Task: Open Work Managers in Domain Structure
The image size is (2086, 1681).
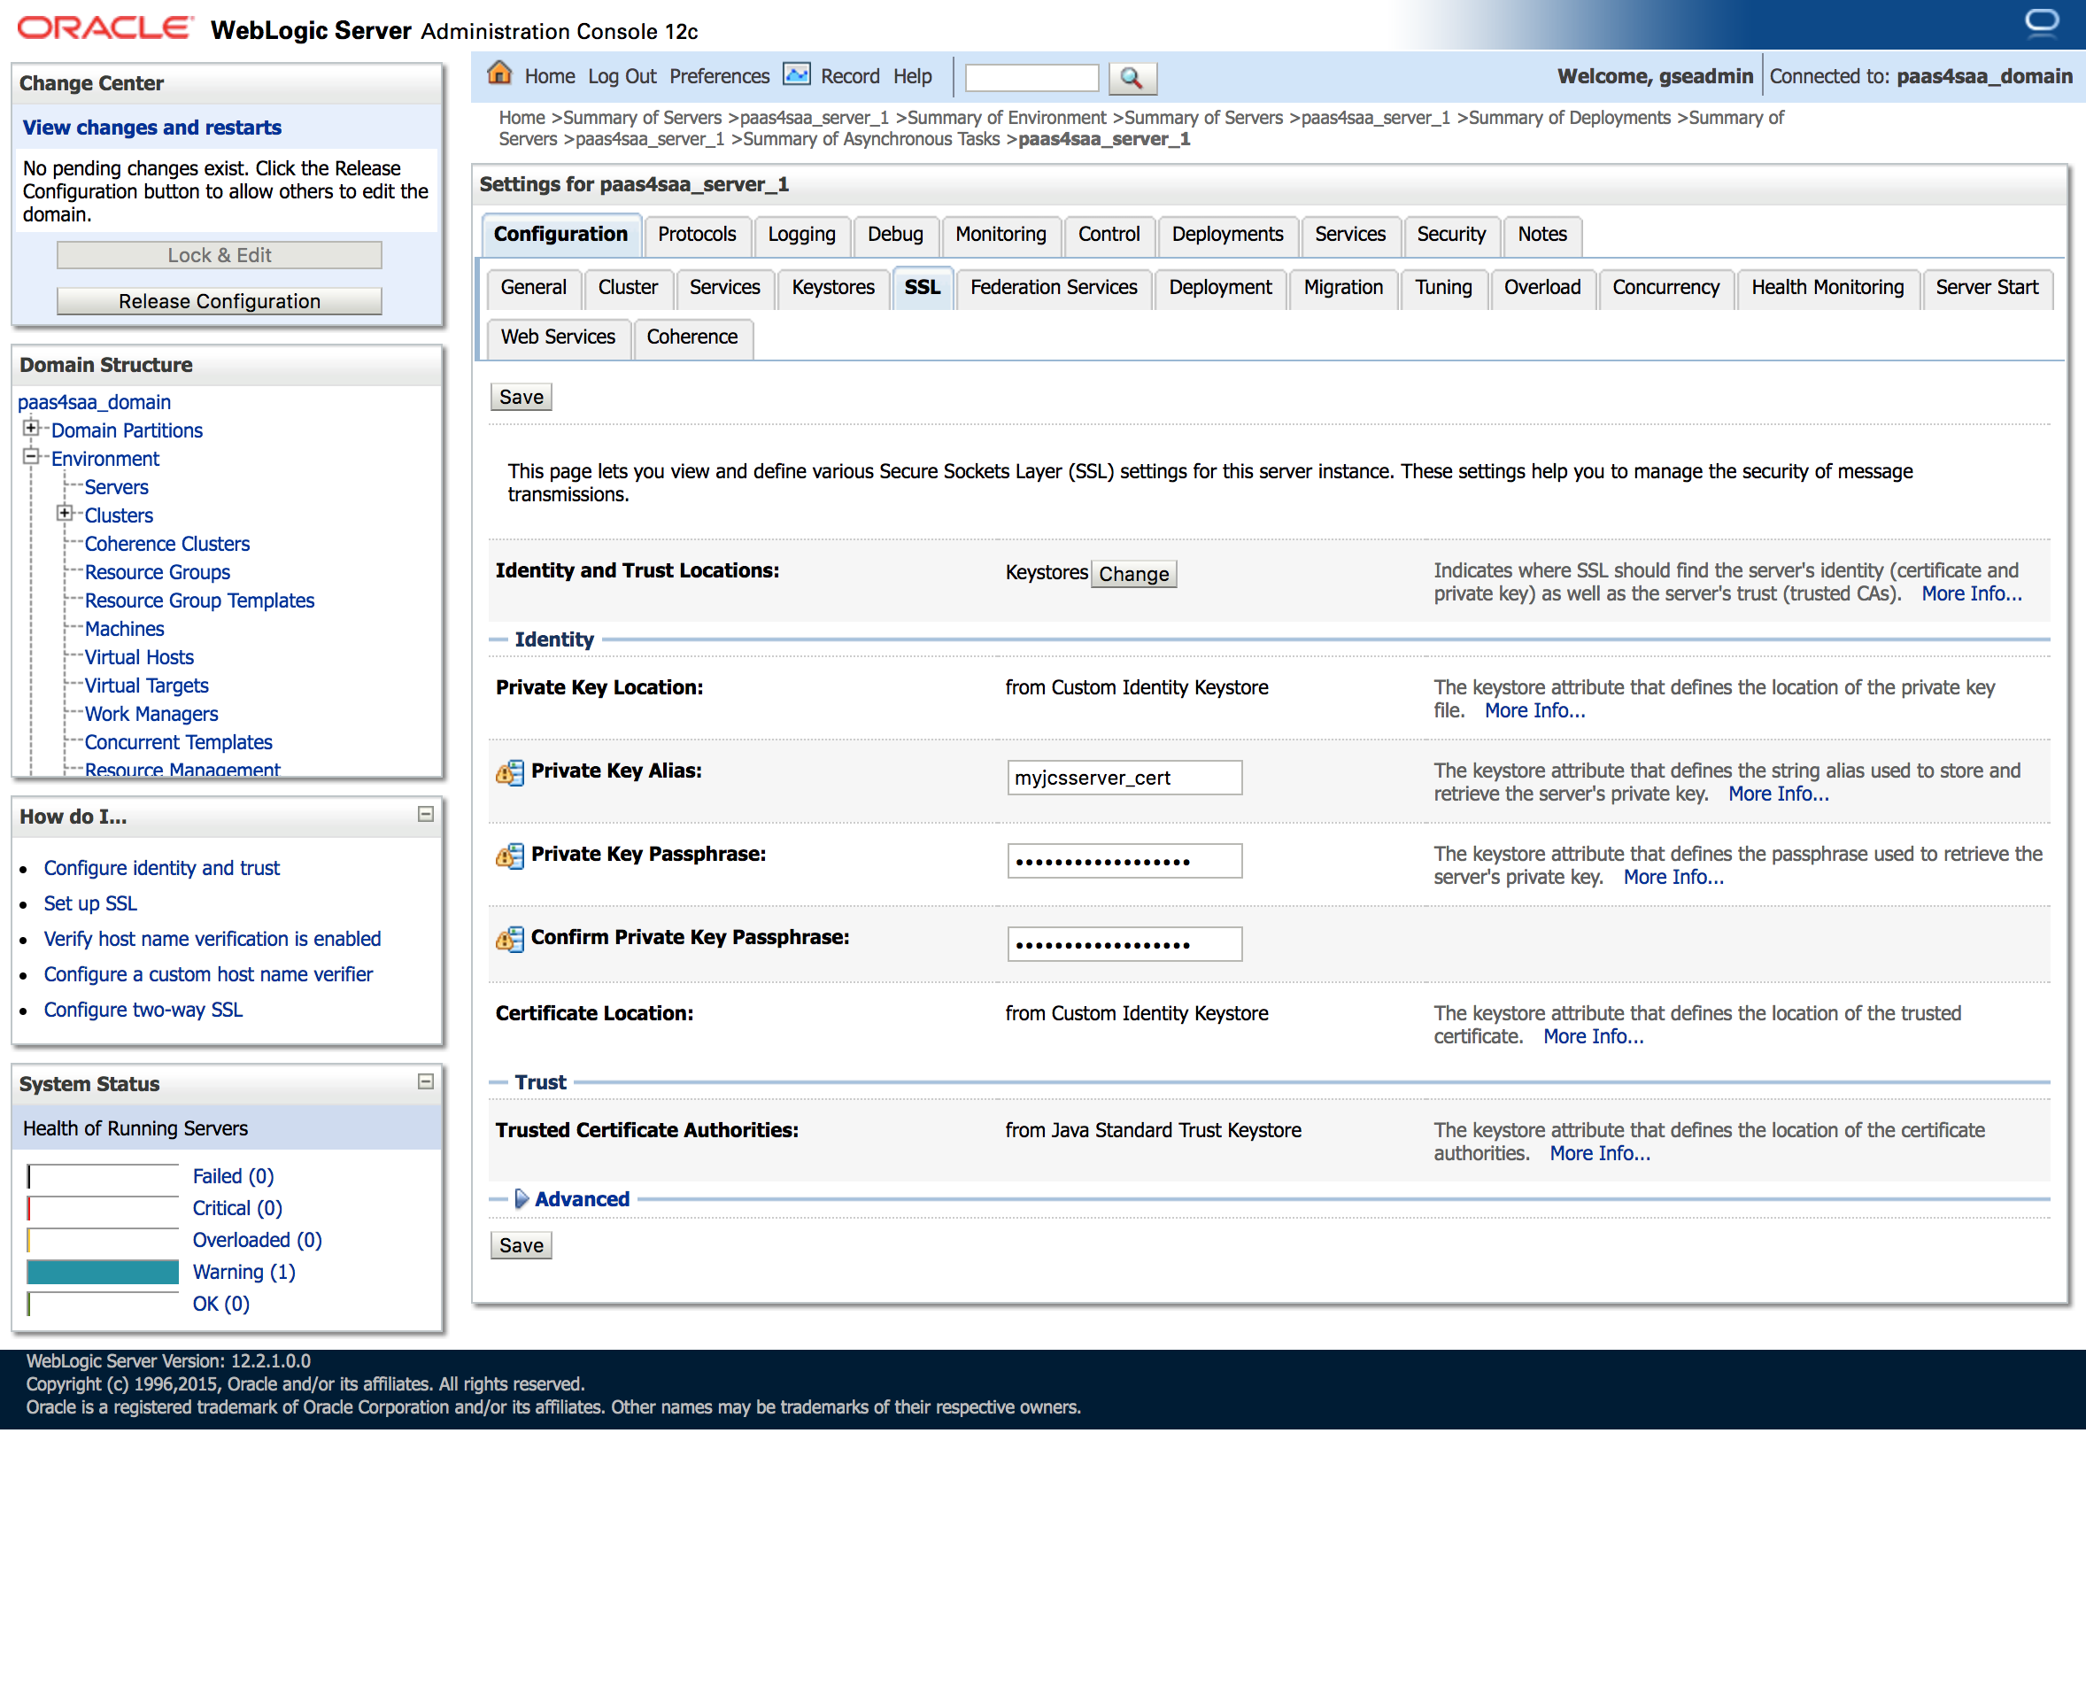Action: [151, 715]
